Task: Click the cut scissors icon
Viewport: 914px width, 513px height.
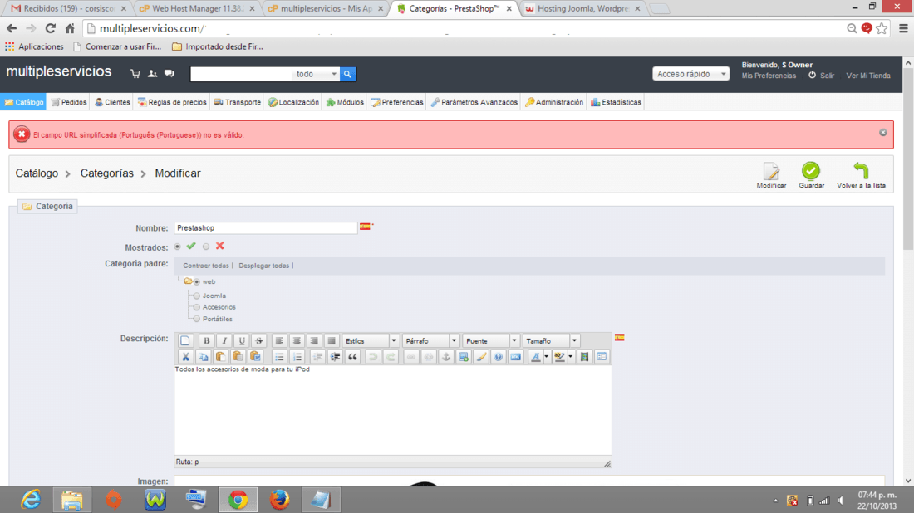Action: (185, 357)
